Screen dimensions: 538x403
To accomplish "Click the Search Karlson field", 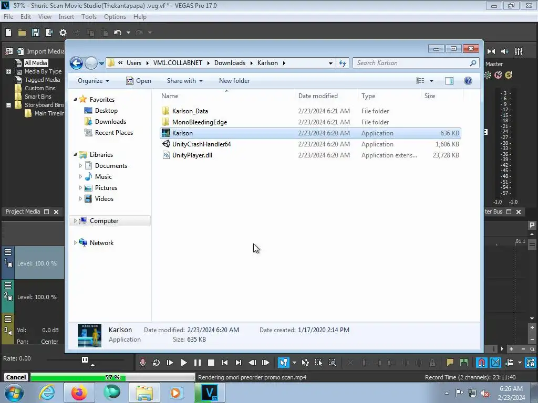I will 416,63.
